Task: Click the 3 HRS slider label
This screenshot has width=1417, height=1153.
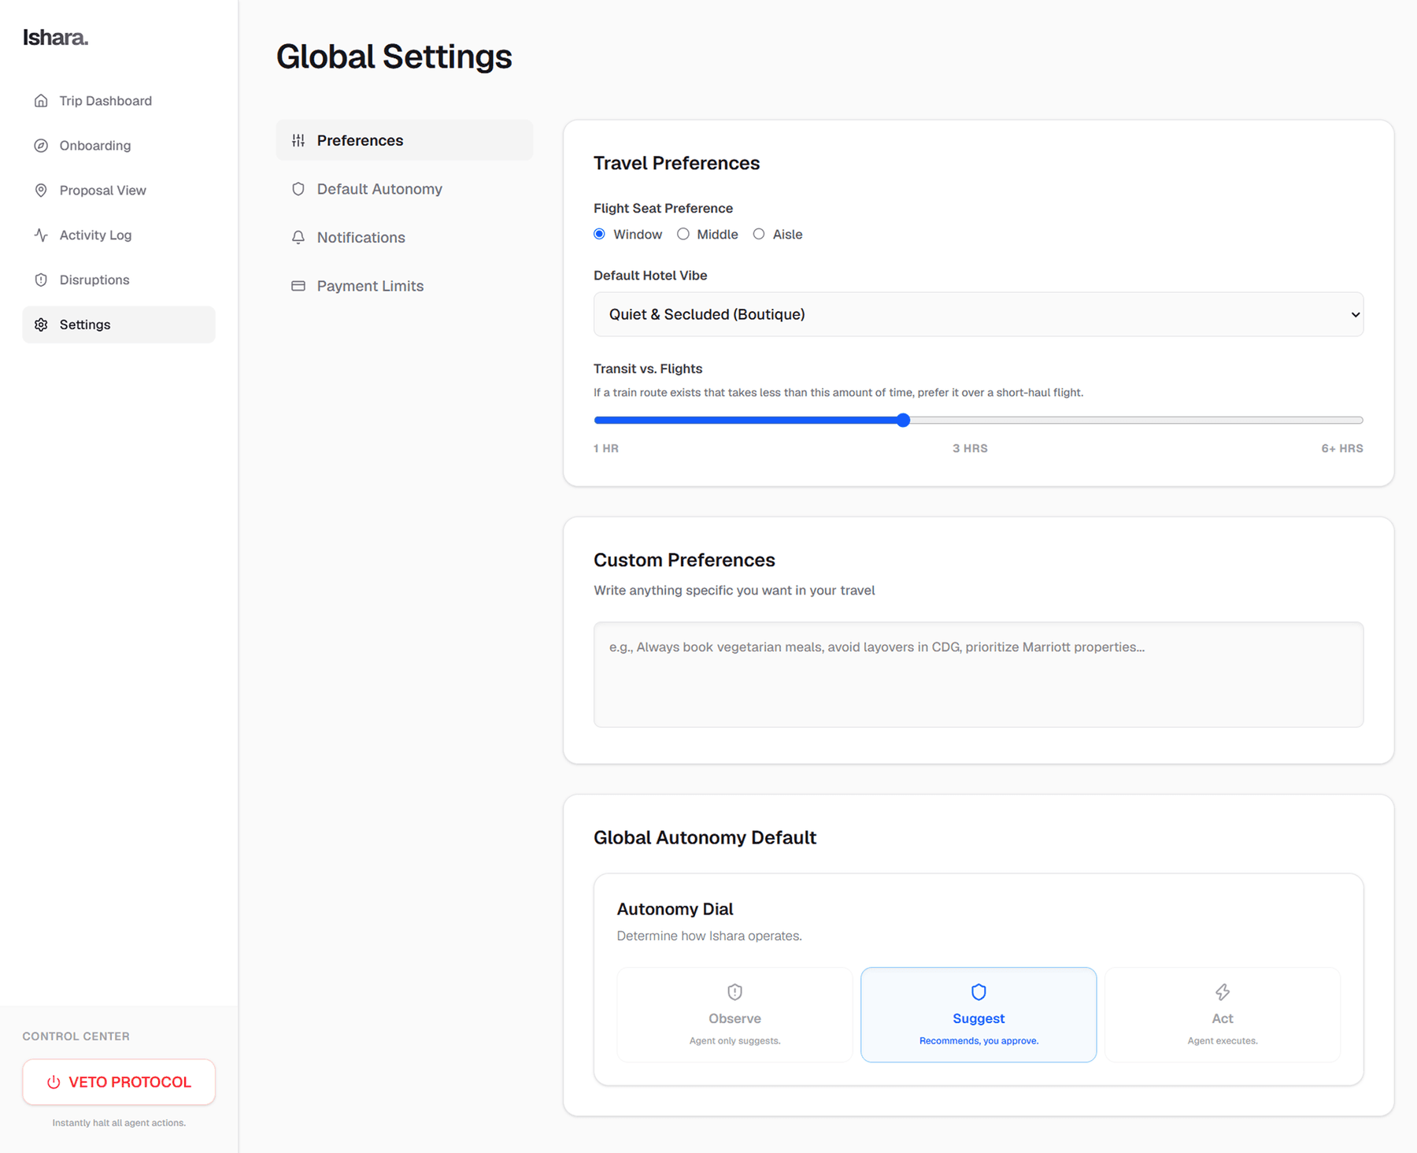Action: click(970, 448)
